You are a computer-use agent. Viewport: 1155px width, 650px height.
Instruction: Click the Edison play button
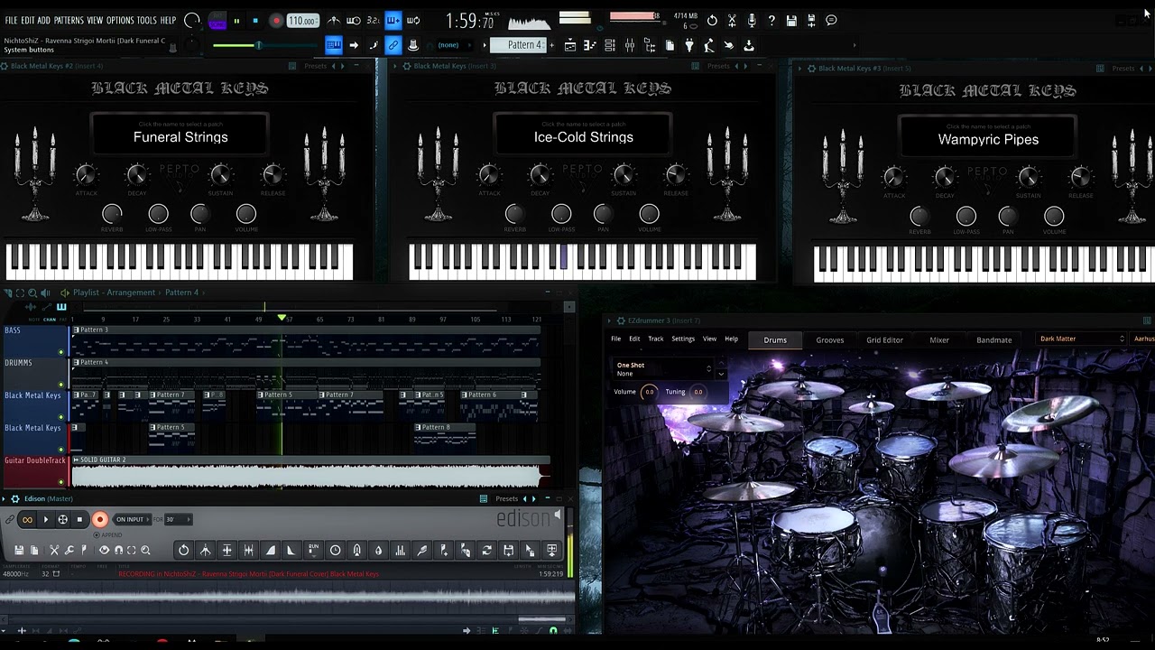tap(45, 519)
